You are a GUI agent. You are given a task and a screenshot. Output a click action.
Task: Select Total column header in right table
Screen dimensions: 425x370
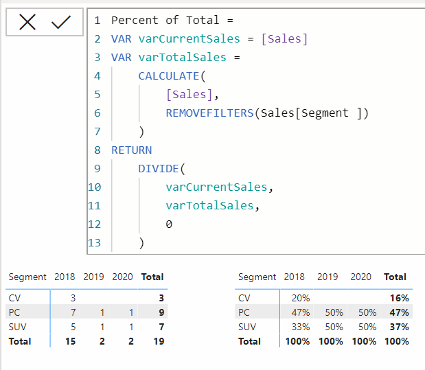(x=395, y=277)
